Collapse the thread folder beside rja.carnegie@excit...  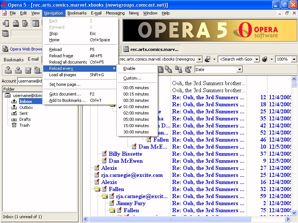tap(105, 196)
